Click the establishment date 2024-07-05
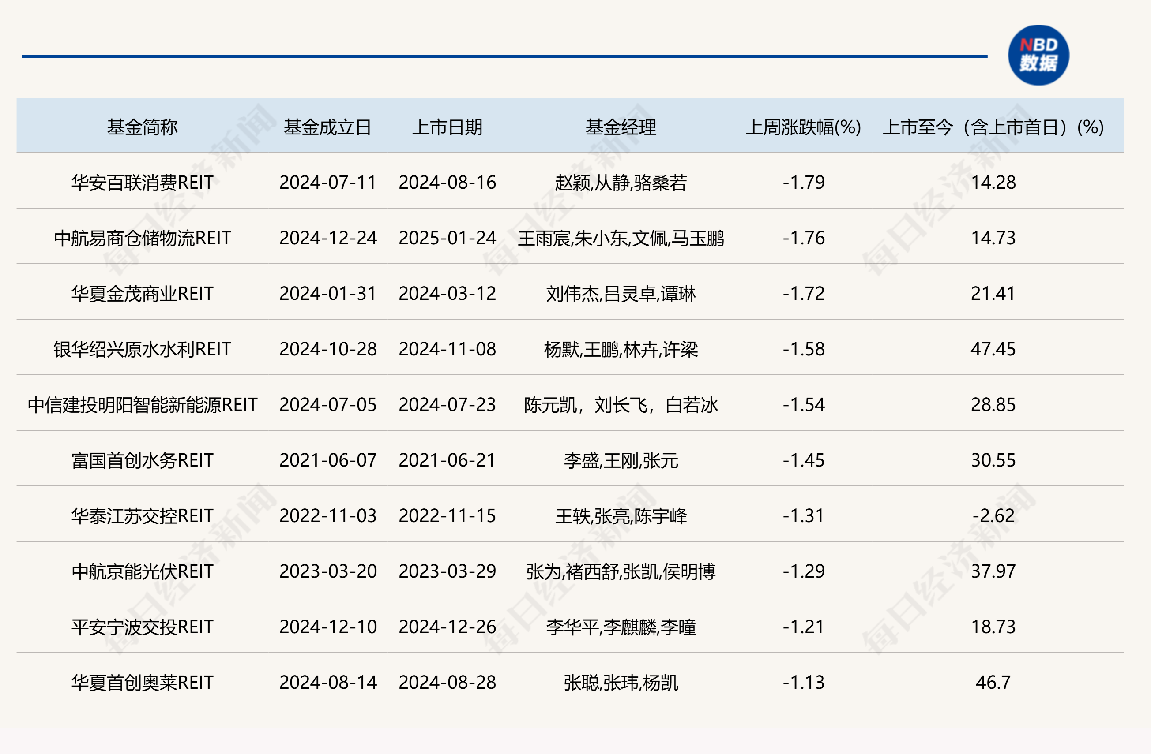 click(x=328, y=405)
